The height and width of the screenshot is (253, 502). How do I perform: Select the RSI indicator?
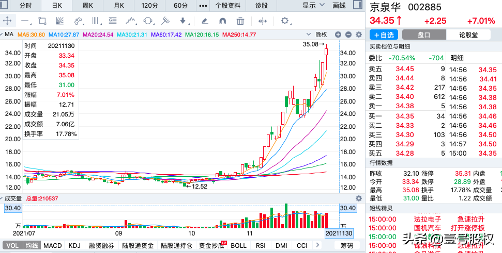tap(261, 245)
